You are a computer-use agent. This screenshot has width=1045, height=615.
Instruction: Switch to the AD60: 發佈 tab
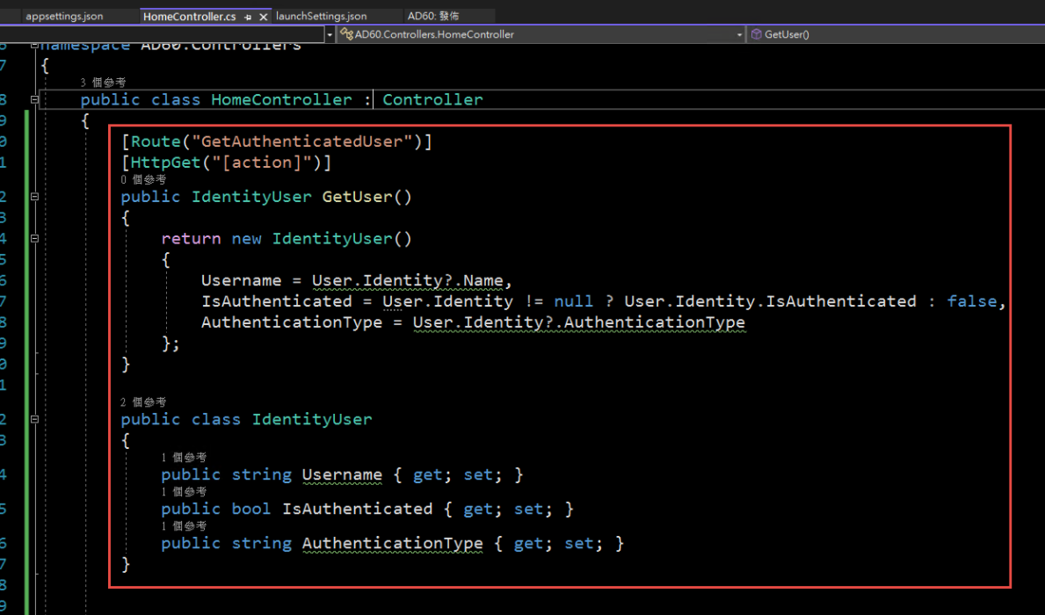tap(433, 16)
